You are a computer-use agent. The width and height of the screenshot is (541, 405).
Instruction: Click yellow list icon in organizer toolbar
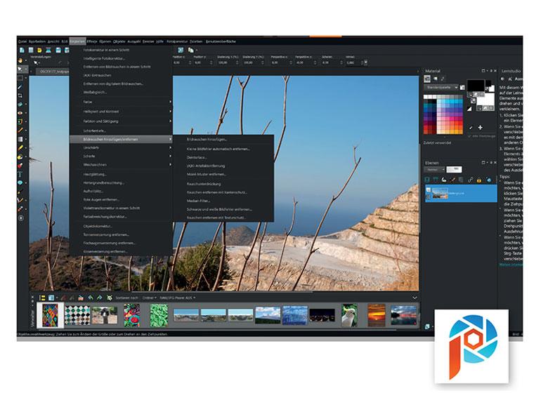click(x=42, y=298)
